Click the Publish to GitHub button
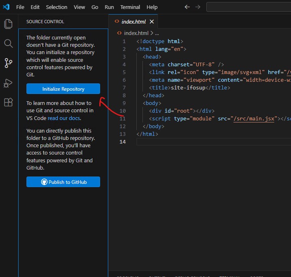 (x=63, y=182)
